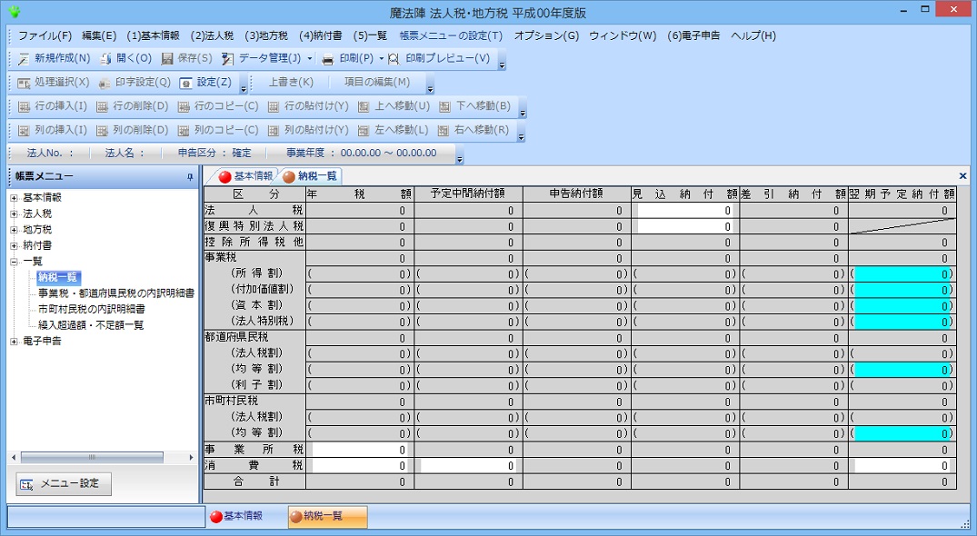Click the データ管理 data management icon
The image size is (977, 536).
[x=227, y=59]
